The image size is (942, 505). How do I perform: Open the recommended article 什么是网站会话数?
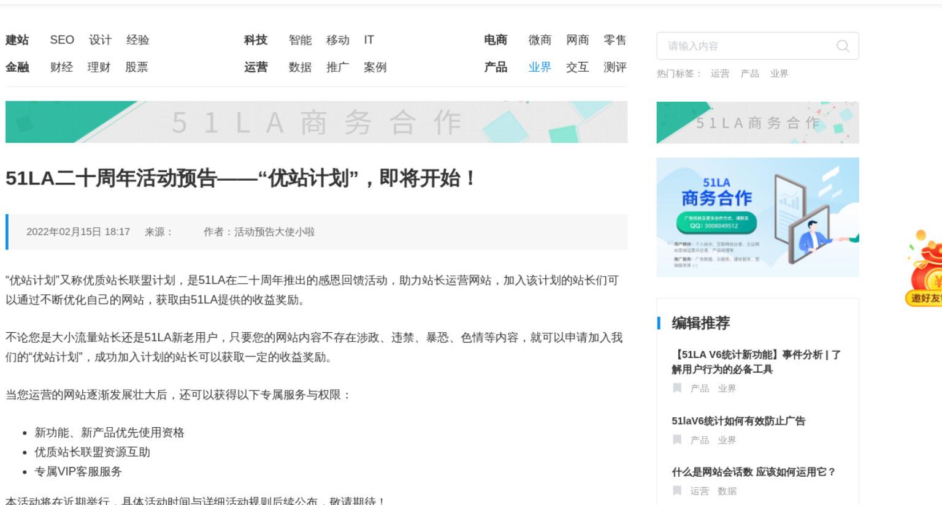[x=753, y=472]
